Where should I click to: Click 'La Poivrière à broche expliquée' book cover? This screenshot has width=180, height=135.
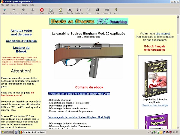point(154,78)
